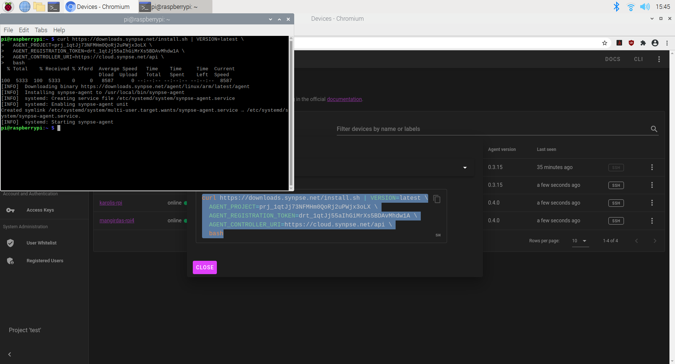The image size is (675, 364).
Task: Launch the terminal from the taskbar
Action: (x=54, y=6)
